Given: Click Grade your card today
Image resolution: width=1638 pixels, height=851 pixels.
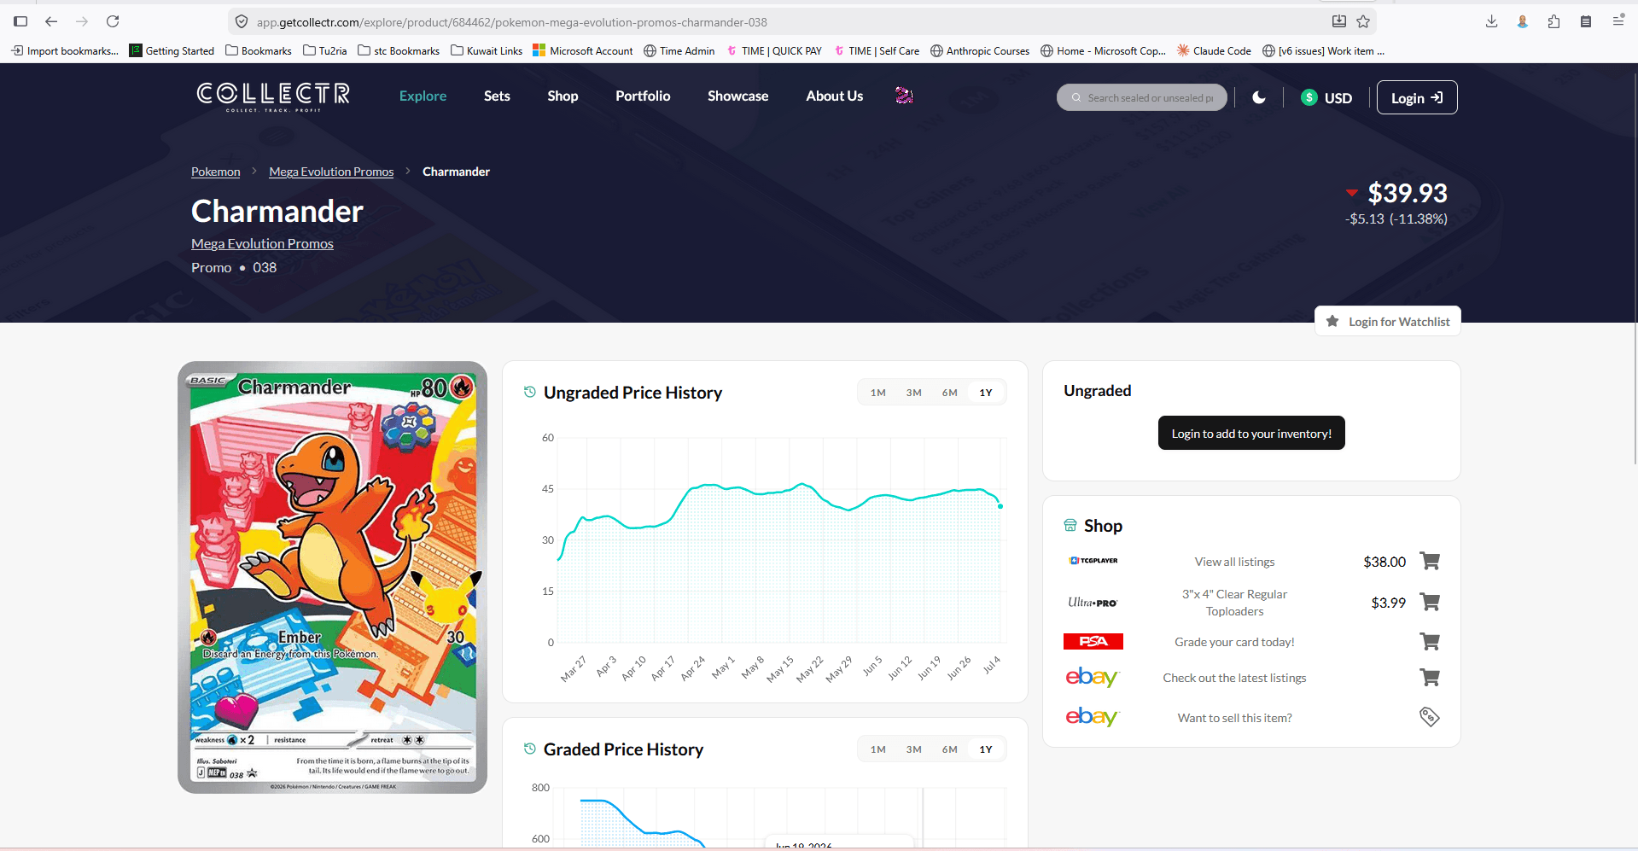Looking at the screenshot, I should click(1234, 642).
